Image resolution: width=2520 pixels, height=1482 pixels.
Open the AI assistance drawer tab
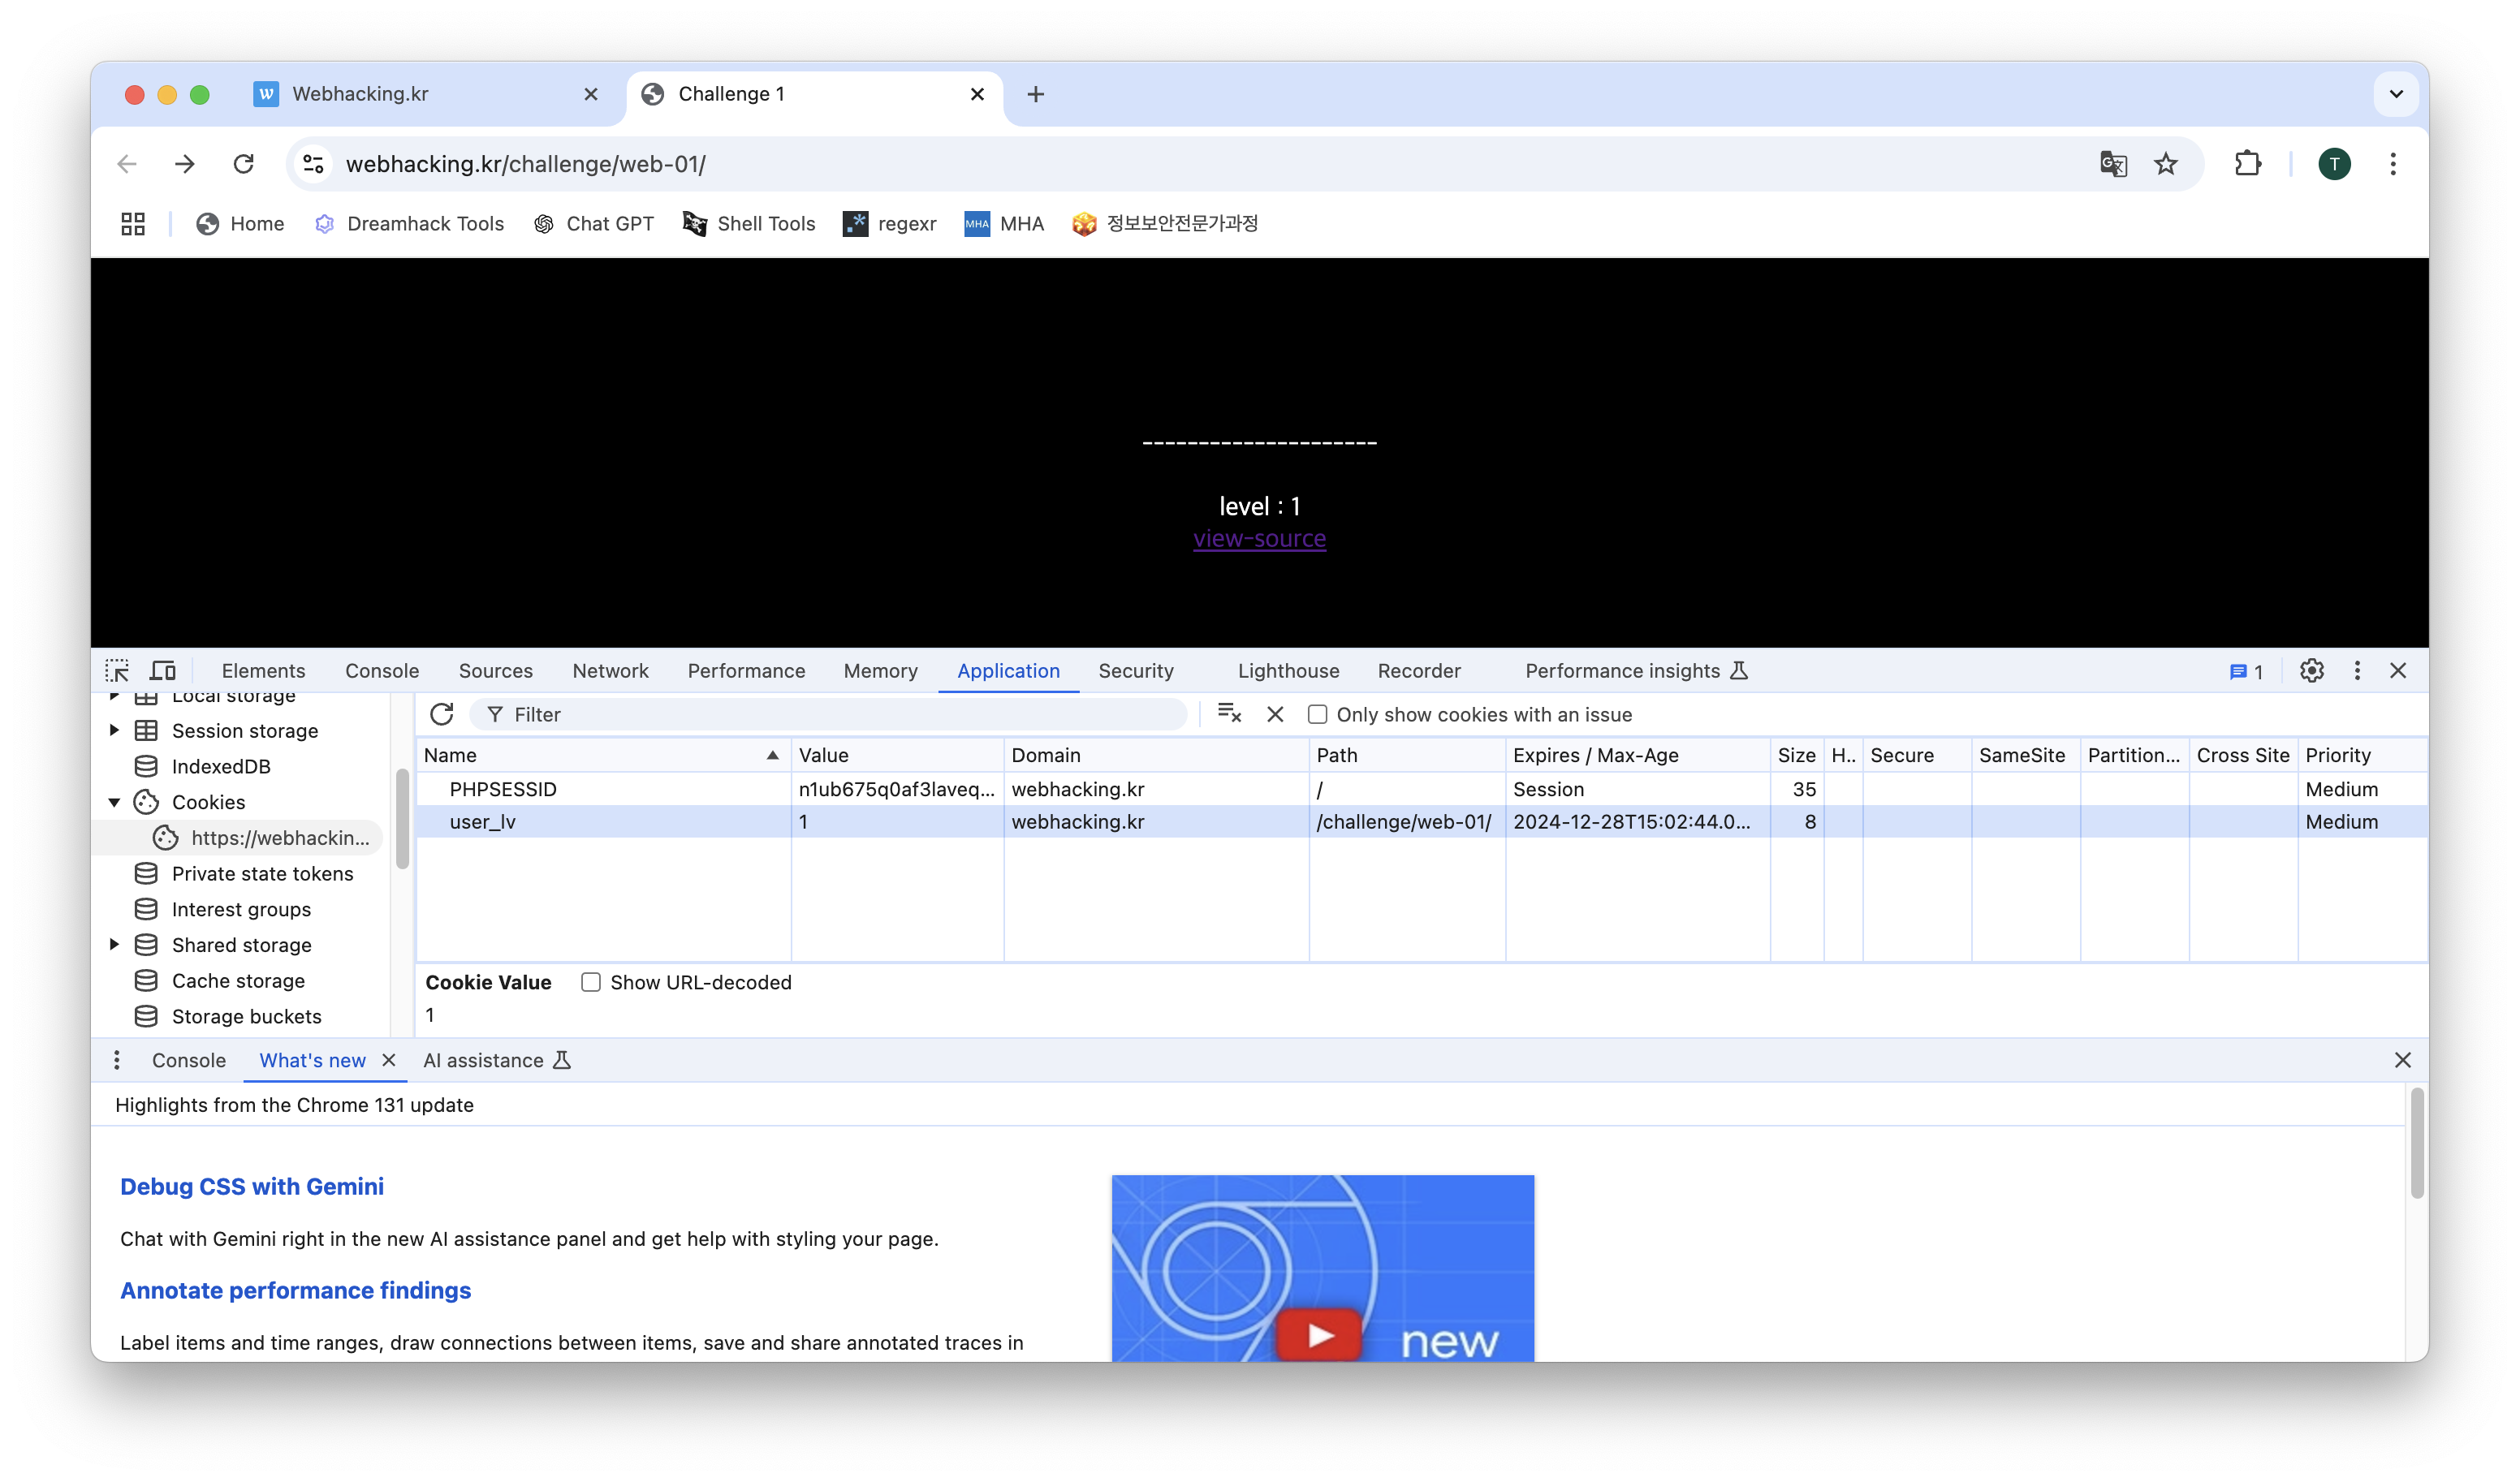[x=484, y=1060]
